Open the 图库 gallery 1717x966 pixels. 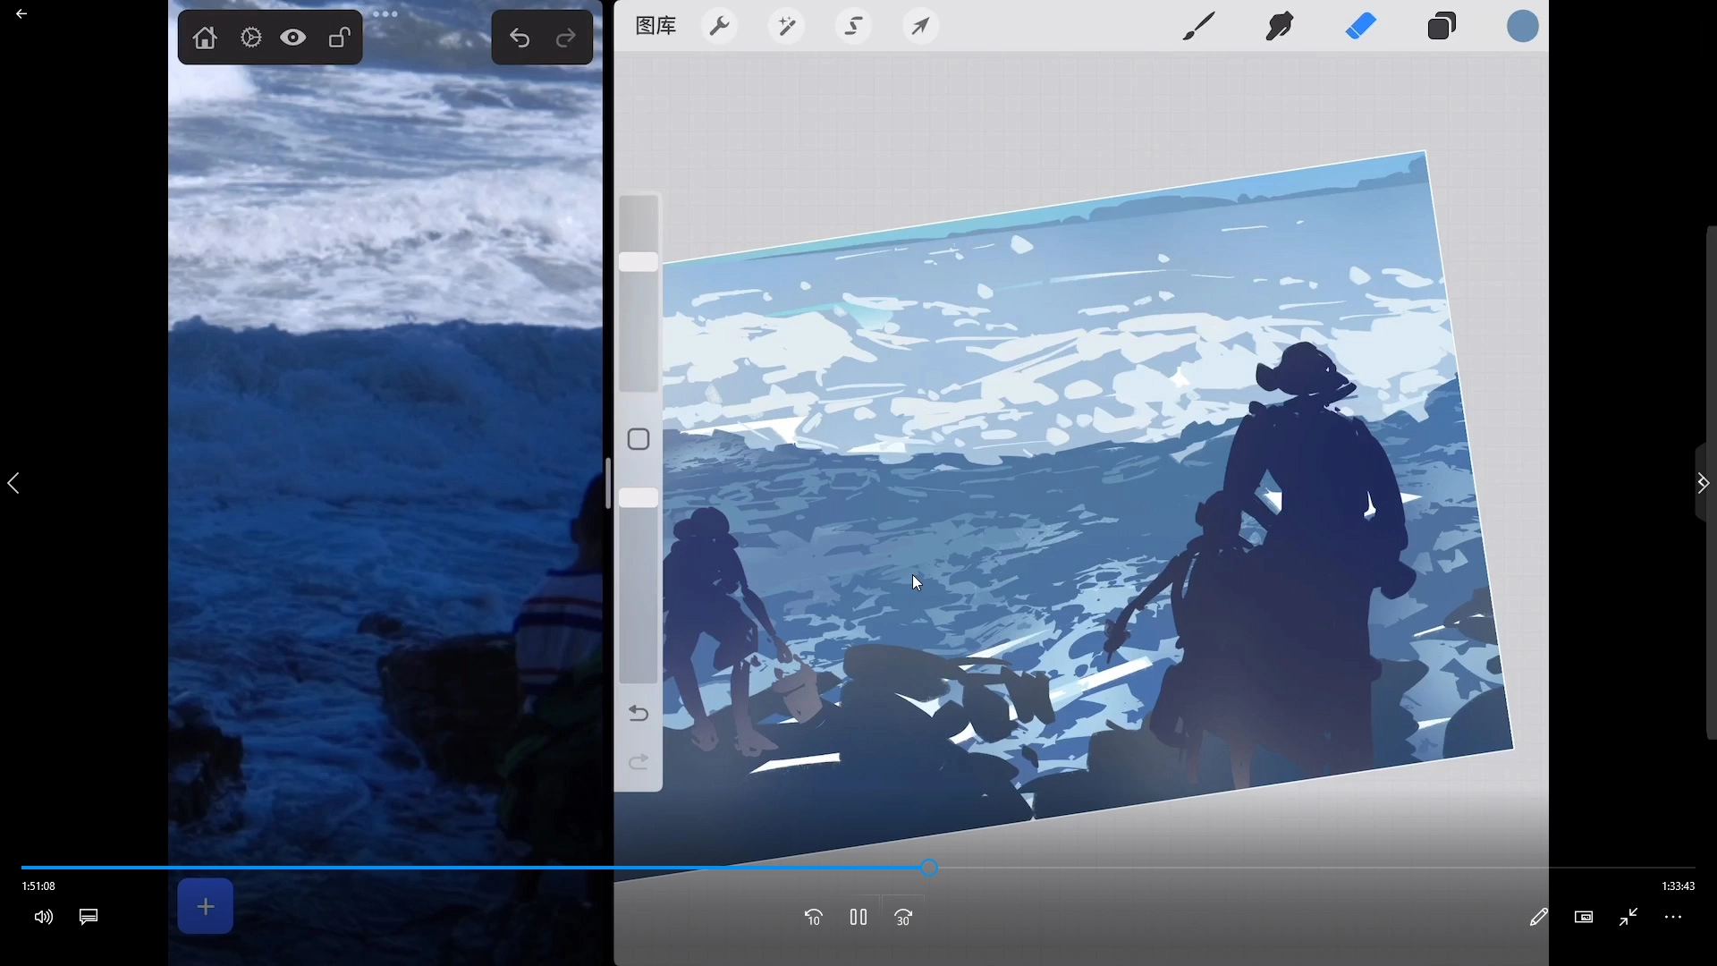656,27
